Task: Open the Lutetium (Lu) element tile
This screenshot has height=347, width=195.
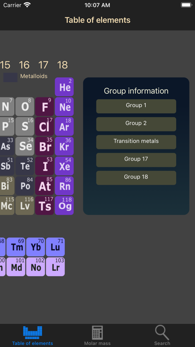Action: coord(55,247)
